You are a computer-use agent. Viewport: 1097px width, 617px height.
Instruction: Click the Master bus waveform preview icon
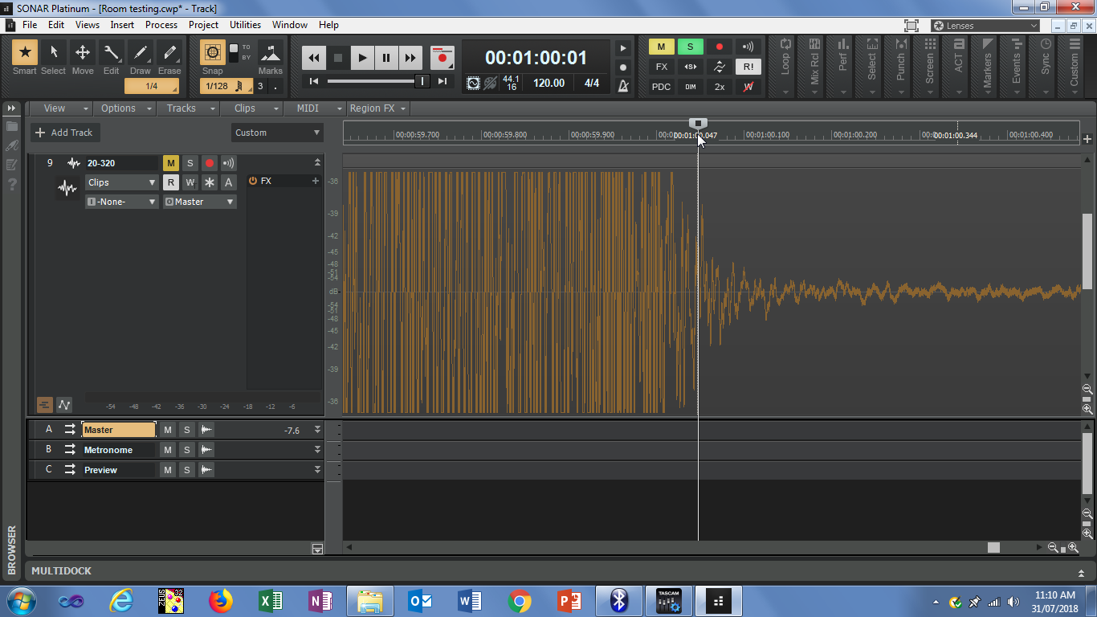tap(206, 430)
